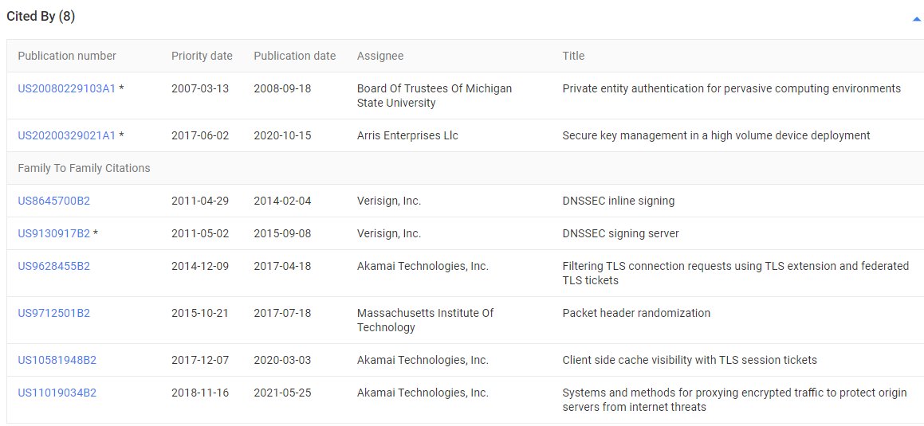Click the DNSSEC inline signing title
This screenshot has height=426, width=924.
click(618, 201)
